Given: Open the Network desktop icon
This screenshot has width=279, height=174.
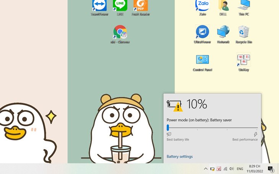Looking at the screenshot, I should click(223, 33).
